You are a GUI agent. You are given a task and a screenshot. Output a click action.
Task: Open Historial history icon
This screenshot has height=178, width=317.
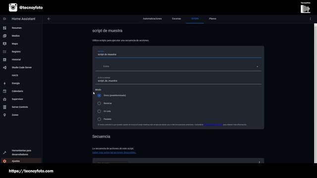(x=4, y=59)
